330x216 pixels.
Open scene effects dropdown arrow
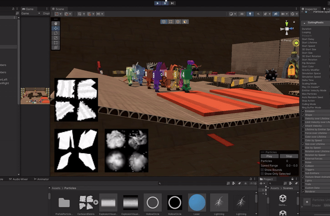[x=270, y=14]
